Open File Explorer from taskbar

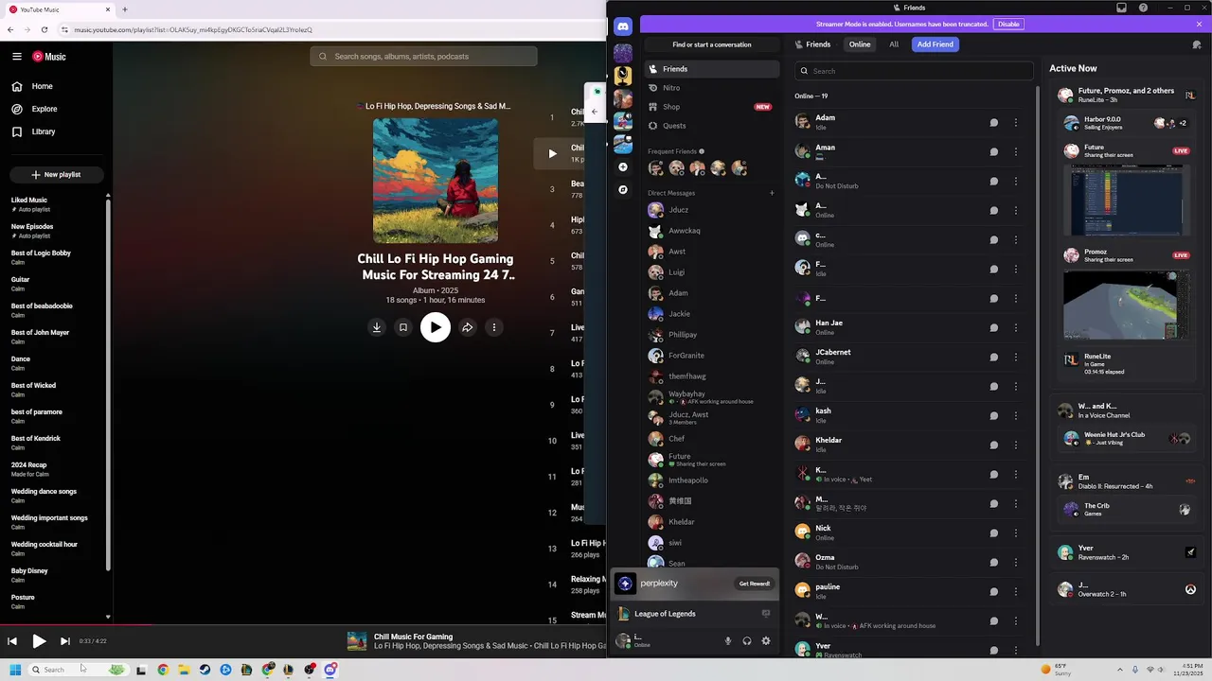(184, 670)
